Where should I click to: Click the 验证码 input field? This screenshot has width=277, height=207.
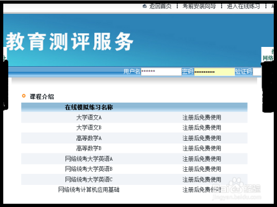[257, 72]
